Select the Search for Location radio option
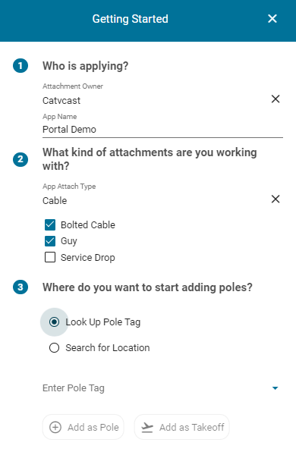Image resolution: width=296 pixels, height=455 pixels. pyautogui.click(x=55, y=347)
